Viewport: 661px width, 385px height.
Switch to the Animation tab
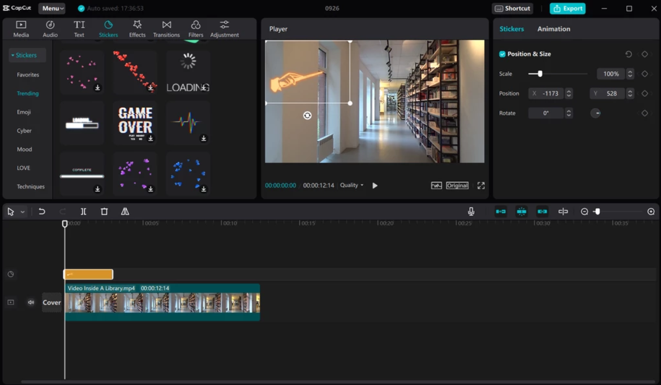point(554,29)
